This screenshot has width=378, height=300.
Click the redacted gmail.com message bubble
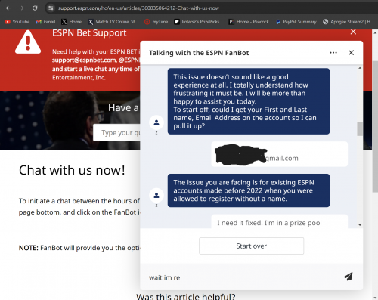click(x=280, y=154)
